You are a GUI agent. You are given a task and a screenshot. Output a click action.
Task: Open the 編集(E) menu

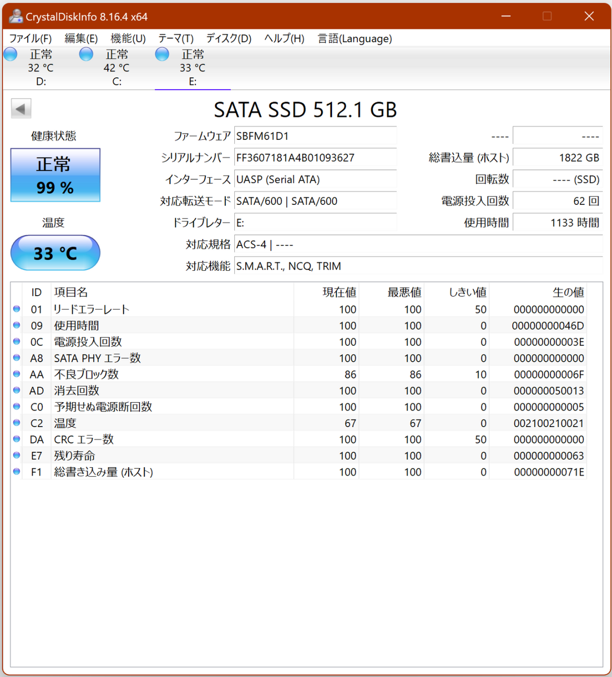[81, 38]
